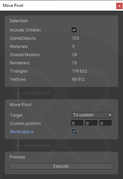Image resolution: width=123 pixels, height=179 pixels.
Task: Toggle the Include Children checkbox
Action: tap(74, 30)
